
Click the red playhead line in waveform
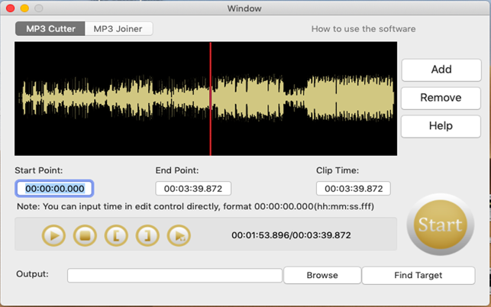coord(211,99)
